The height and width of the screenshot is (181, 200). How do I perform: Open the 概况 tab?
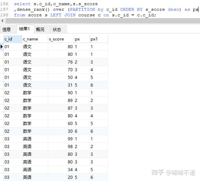point(42,30)
